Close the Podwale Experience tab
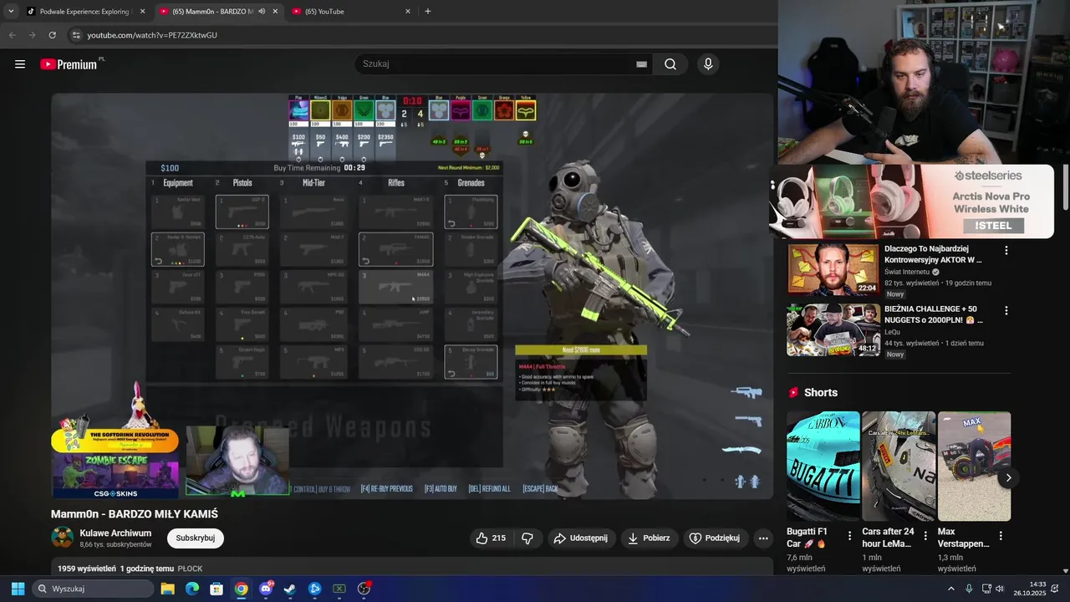The image size is (1070, 602). [143, 12]
